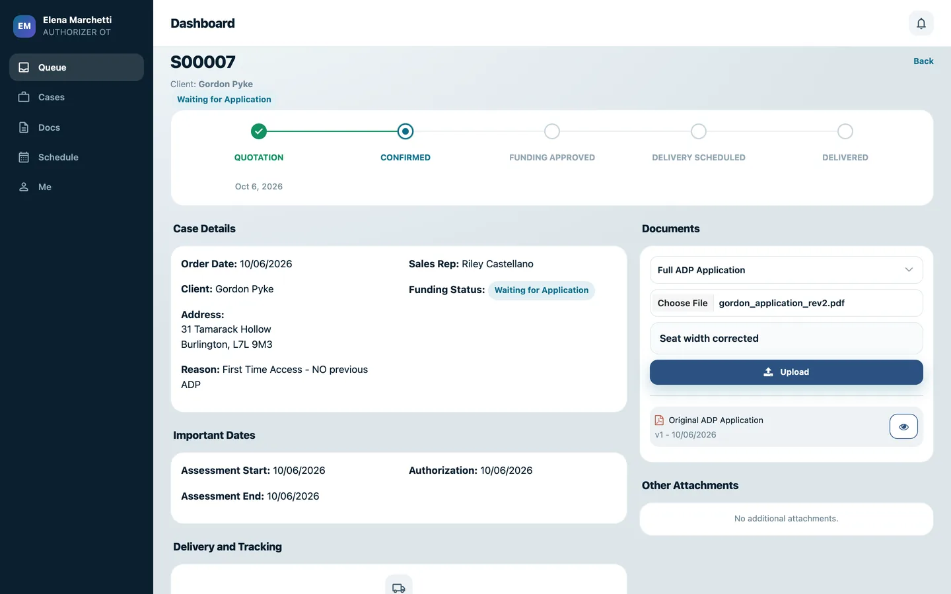Click v1 - 10/06/2026 version text
951x594 pixels.
click(686, 435)
